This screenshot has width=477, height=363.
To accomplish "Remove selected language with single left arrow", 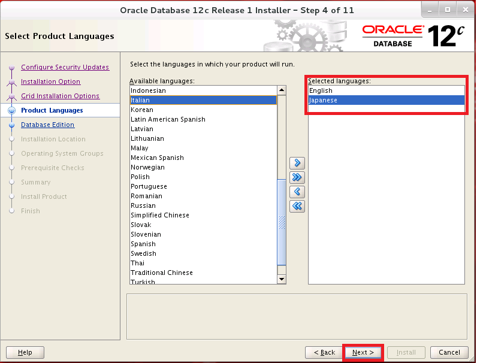I will (297, 192).
